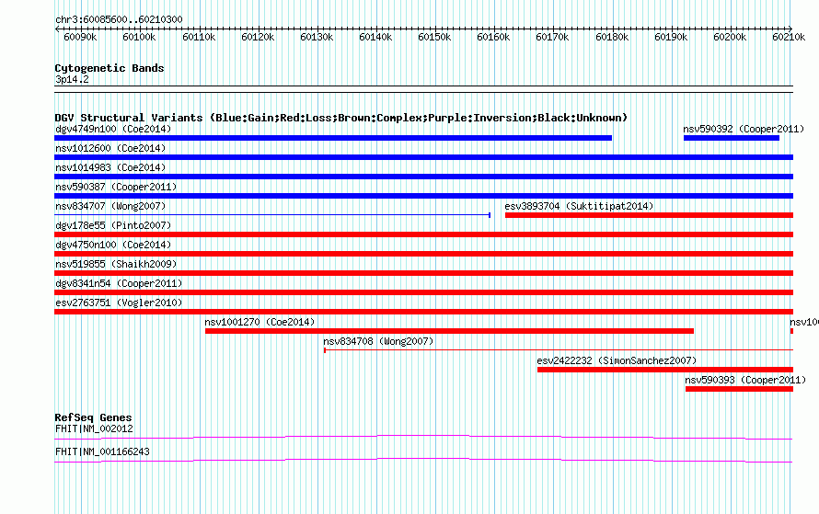
Task: Select the FHIT|NM_001166243 magenta transcript line
Action: pyautogui.click(x=423, y=461)
